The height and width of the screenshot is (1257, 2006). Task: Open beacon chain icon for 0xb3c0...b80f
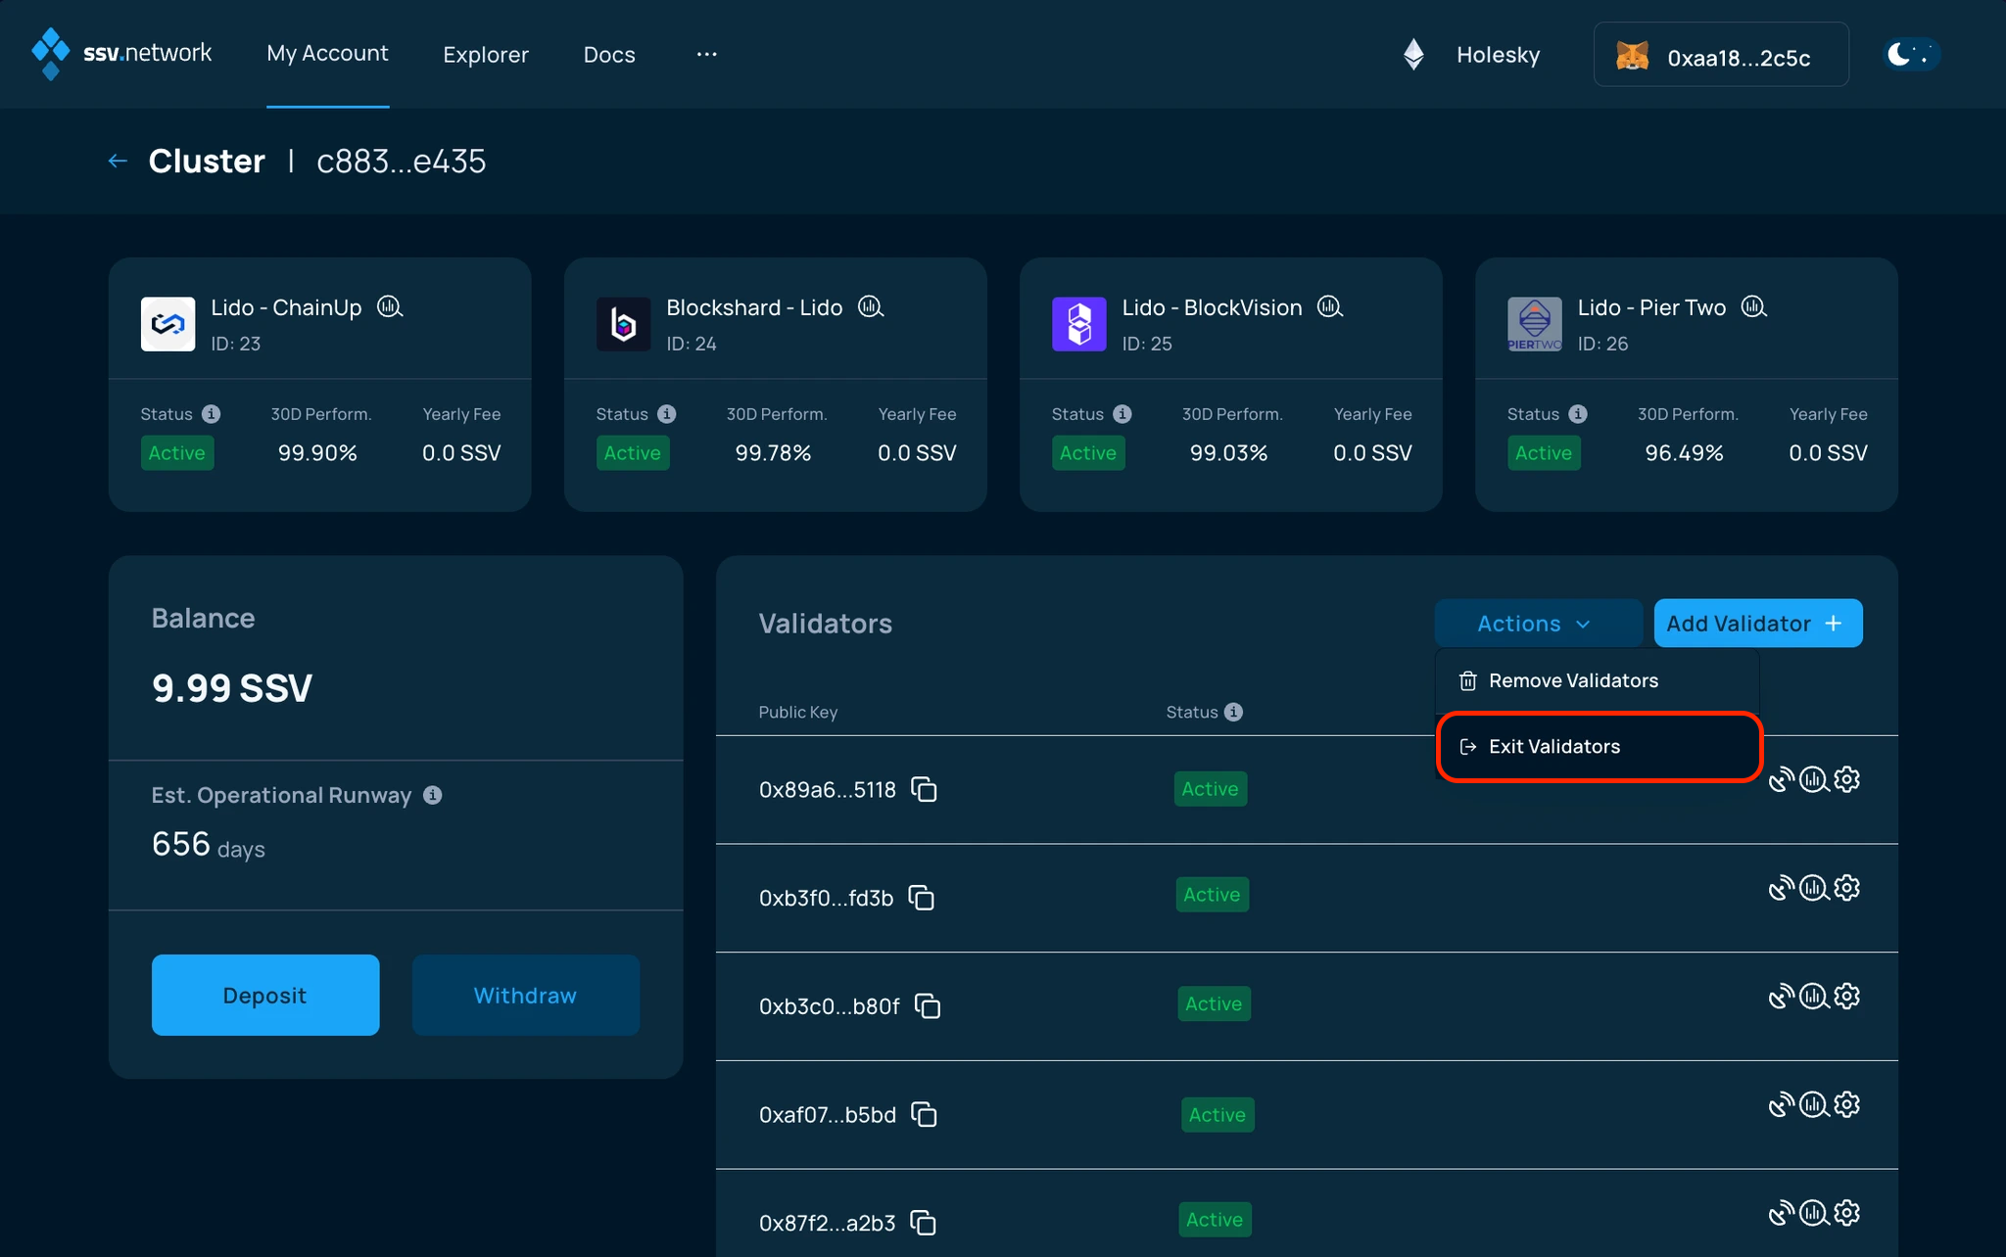point(1781,997)
